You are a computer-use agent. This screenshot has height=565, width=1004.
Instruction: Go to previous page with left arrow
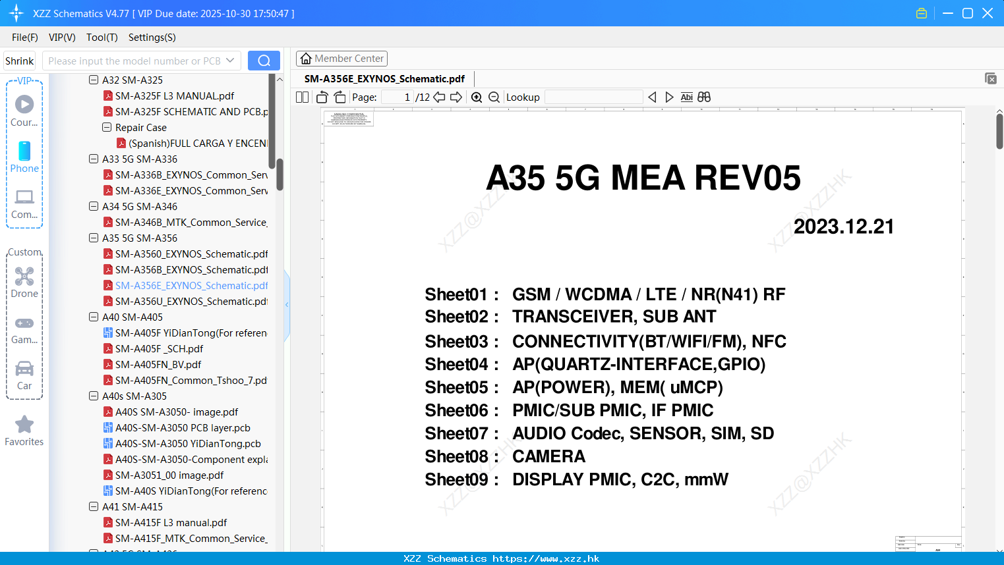pos(439,97)
